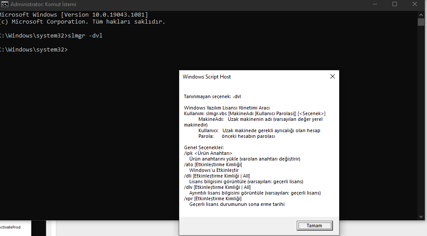
Task: Click the console scrollbar thumb
Action: [421, 22]
